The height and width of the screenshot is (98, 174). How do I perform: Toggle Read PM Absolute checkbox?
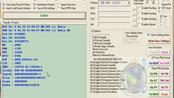coord(150,68)
